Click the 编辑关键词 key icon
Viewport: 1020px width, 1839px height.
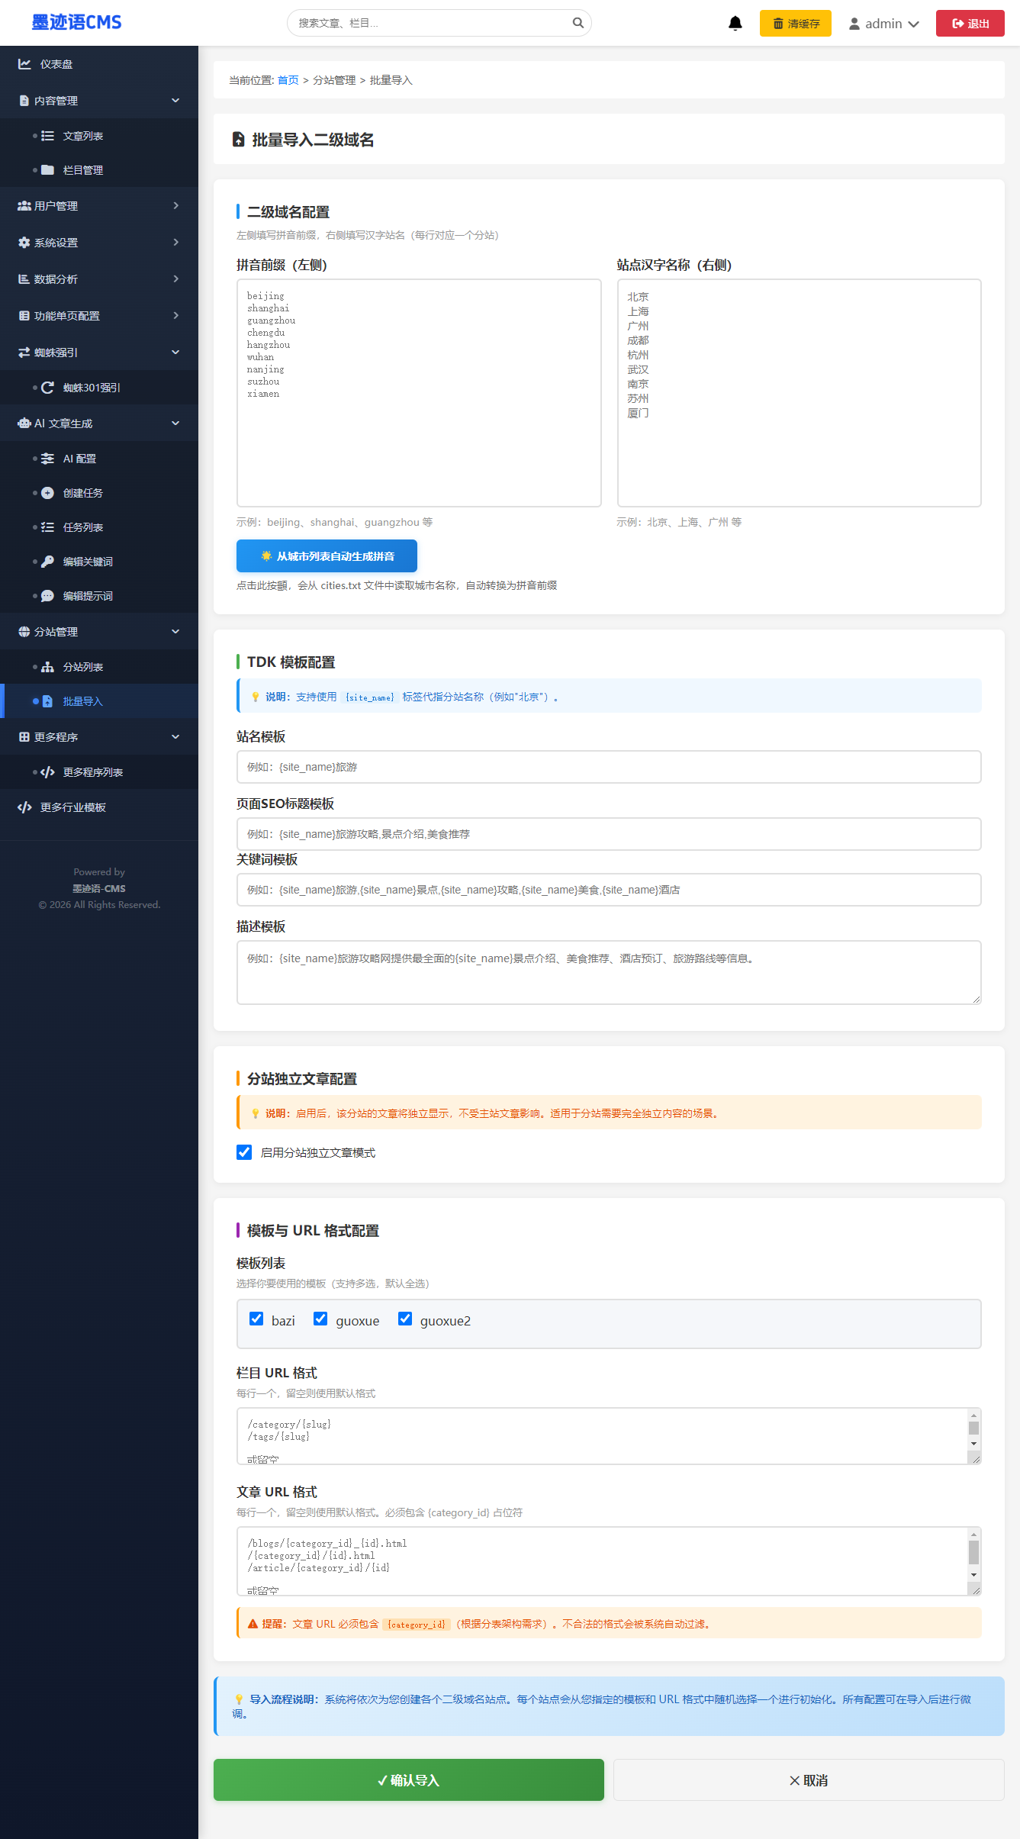point(47,562)
